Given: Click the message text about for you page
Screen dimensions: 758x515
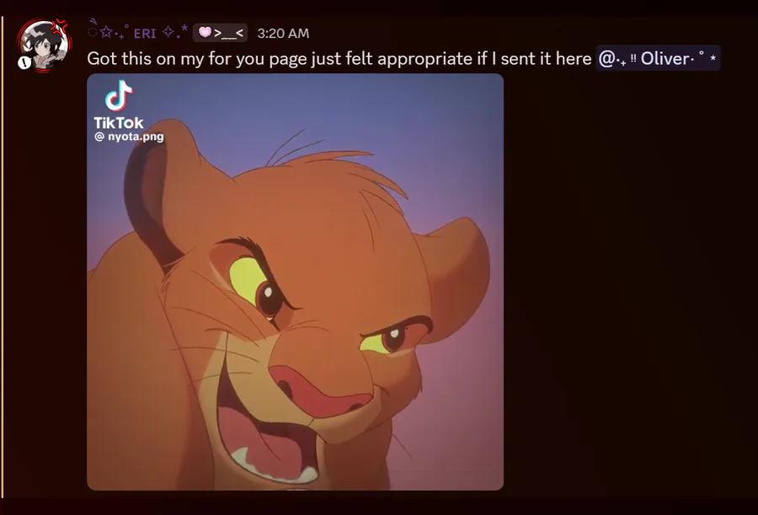Looking at the screenshot, I should tap(339, 58).
